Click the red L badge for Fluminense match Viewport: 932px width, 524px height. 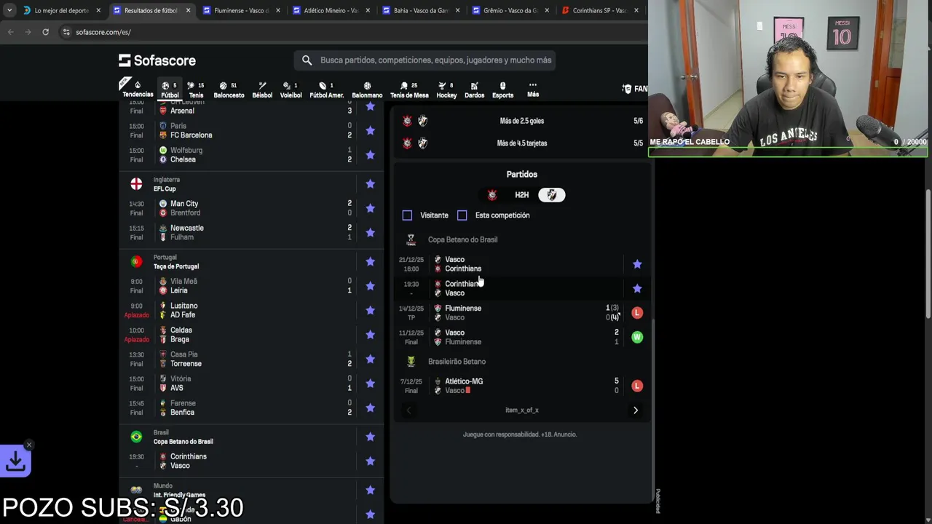637,313
